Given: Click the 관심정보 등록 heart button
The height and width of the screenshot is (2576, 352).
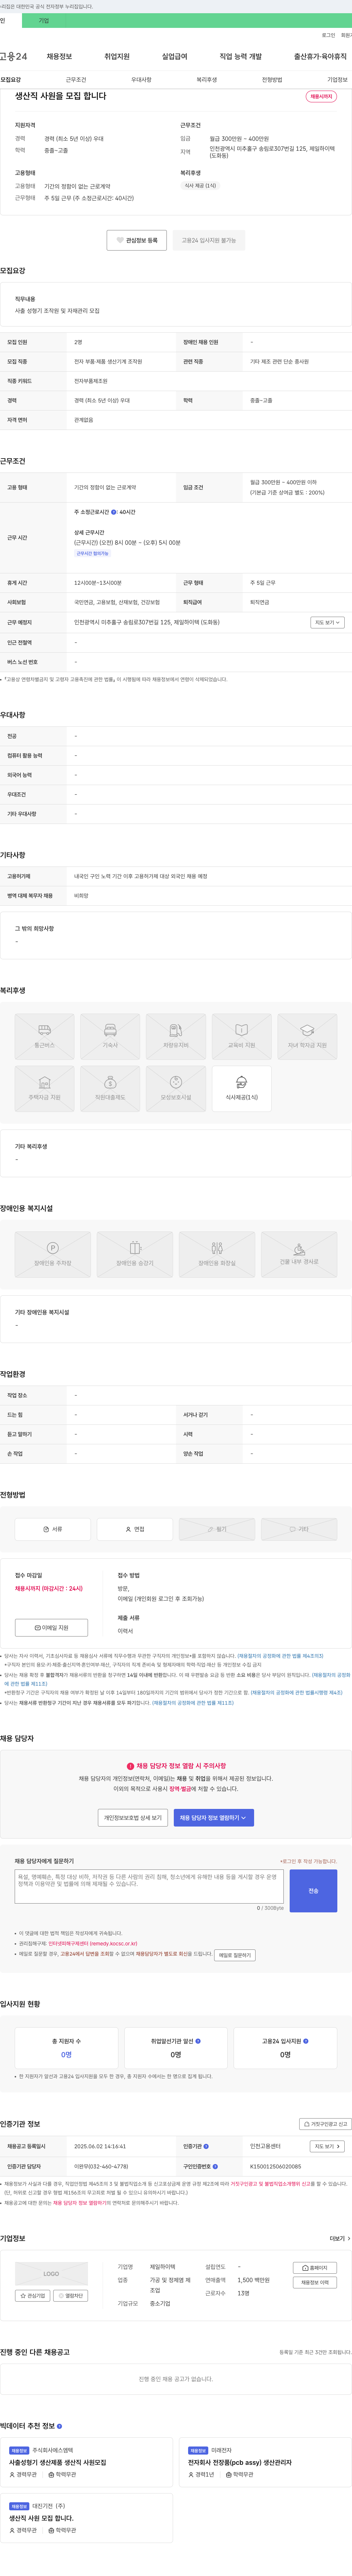Looking at the screenshot, I should tap(138, 240).
